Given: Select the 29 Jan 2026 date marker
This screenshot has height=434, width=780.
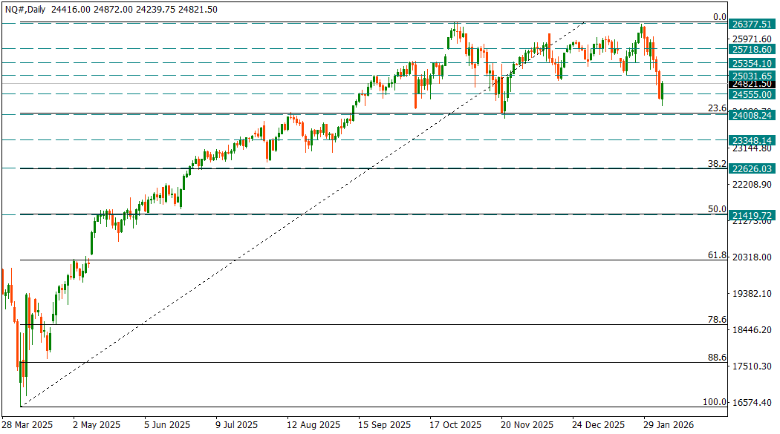Looking at the screenshot, I should (x=669, y=425).
